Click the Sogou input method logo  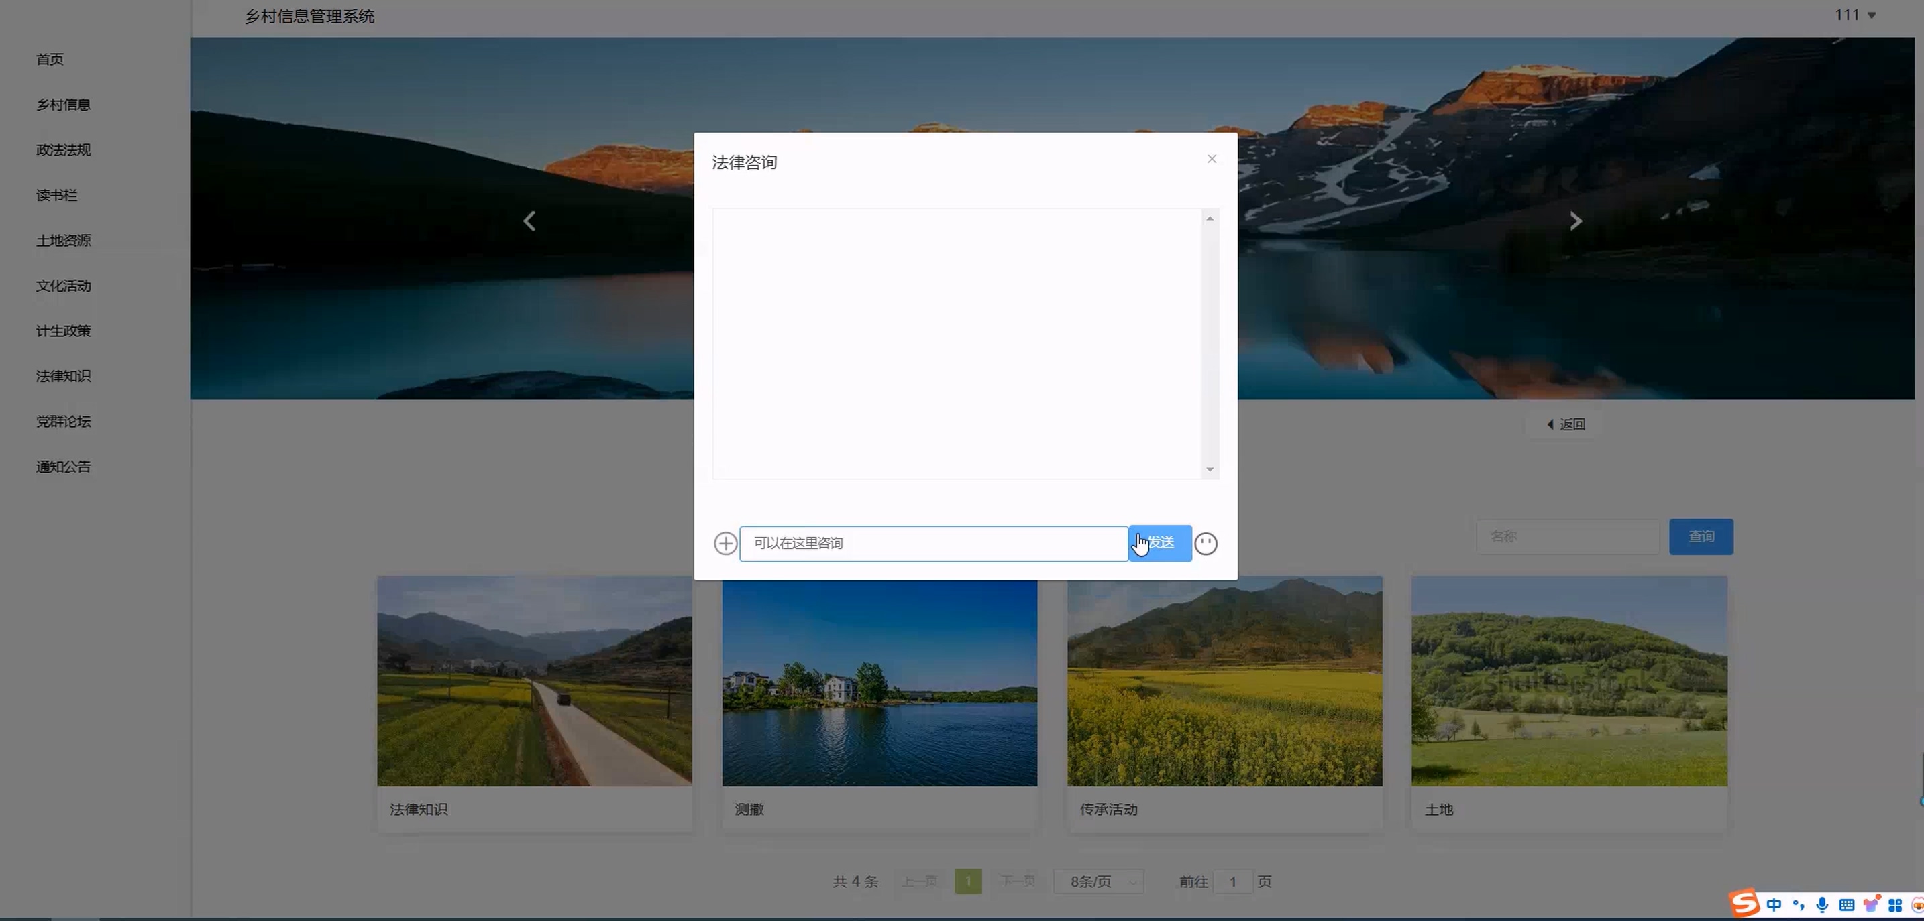[1745, 904]
